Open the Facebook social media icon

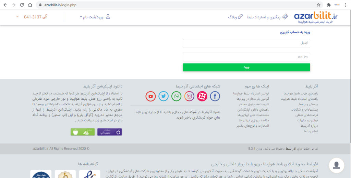[x=215, y=96]
